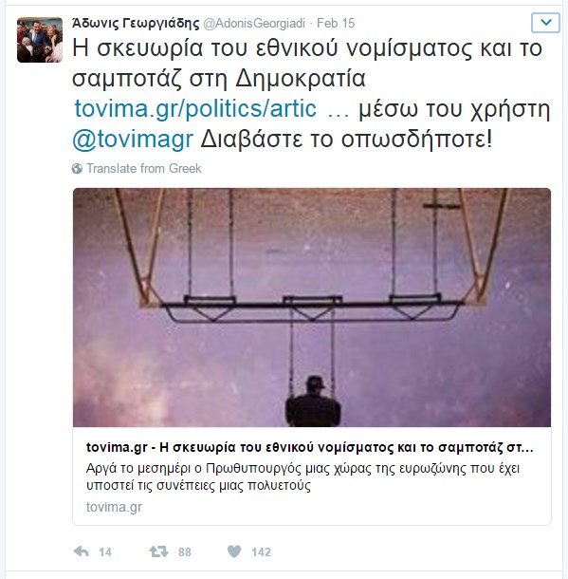Click the tweet text Διαβάστε το οπωσδήποτε
568x579 pixels.
(x=346, y=140)
